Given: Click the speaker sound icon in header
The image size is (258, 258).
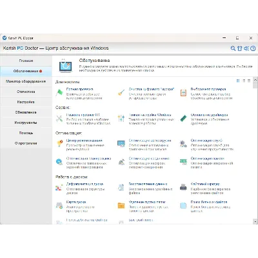Looking at the screenshot, I should [x=246, y=48].
